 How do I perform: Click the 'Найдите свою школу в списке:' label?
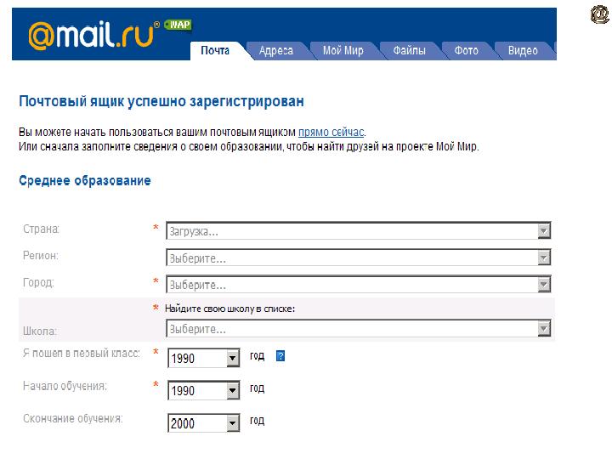(x=229, y=309)
